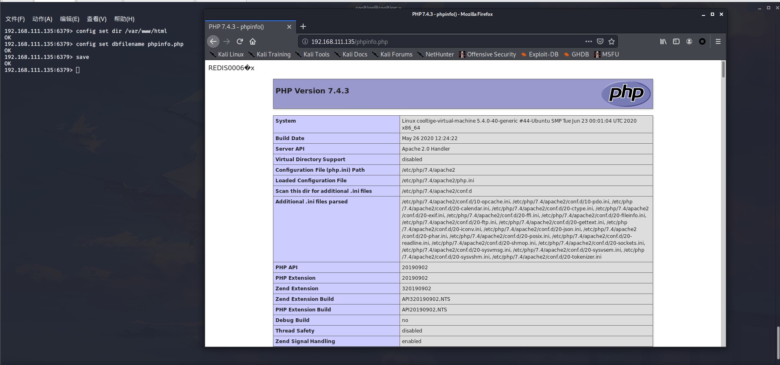Select the PHP 7.4.3 - phpinfo() tab
This screenshot has height=365, width=780.
point(250,27)
